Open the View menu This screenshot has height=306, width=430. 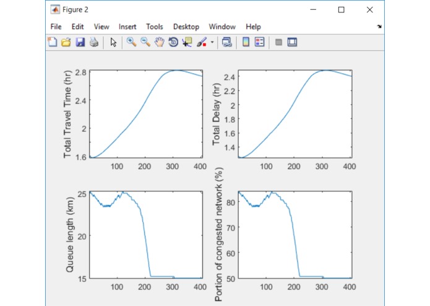pyautogui.click(x=101, y=27)
